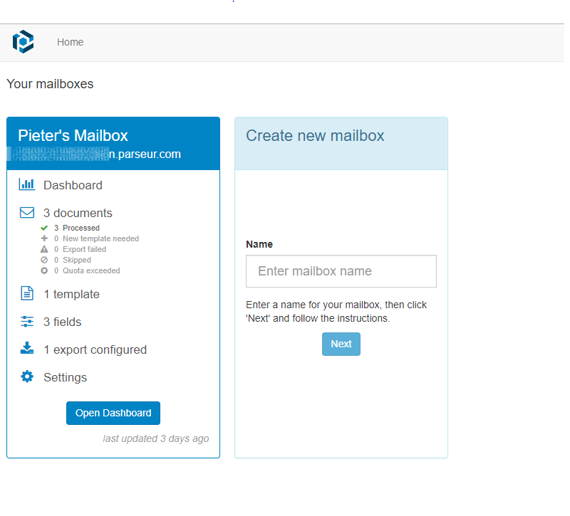Click the Your mailboxes heading
570x516 pixels.
pos(50,84)
